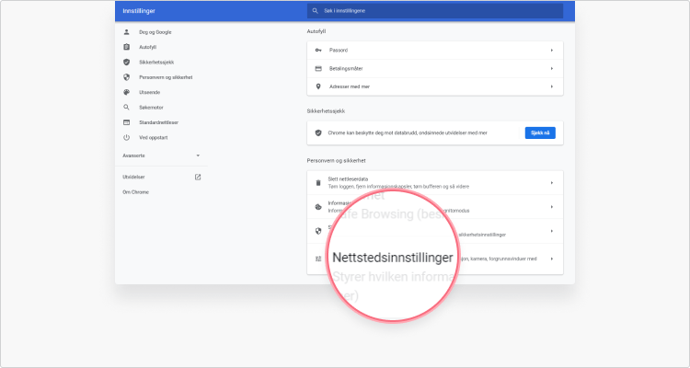Select Standardnettleser in the sidebar
Viewport: 690px width, 368px height.
point(159,122)
